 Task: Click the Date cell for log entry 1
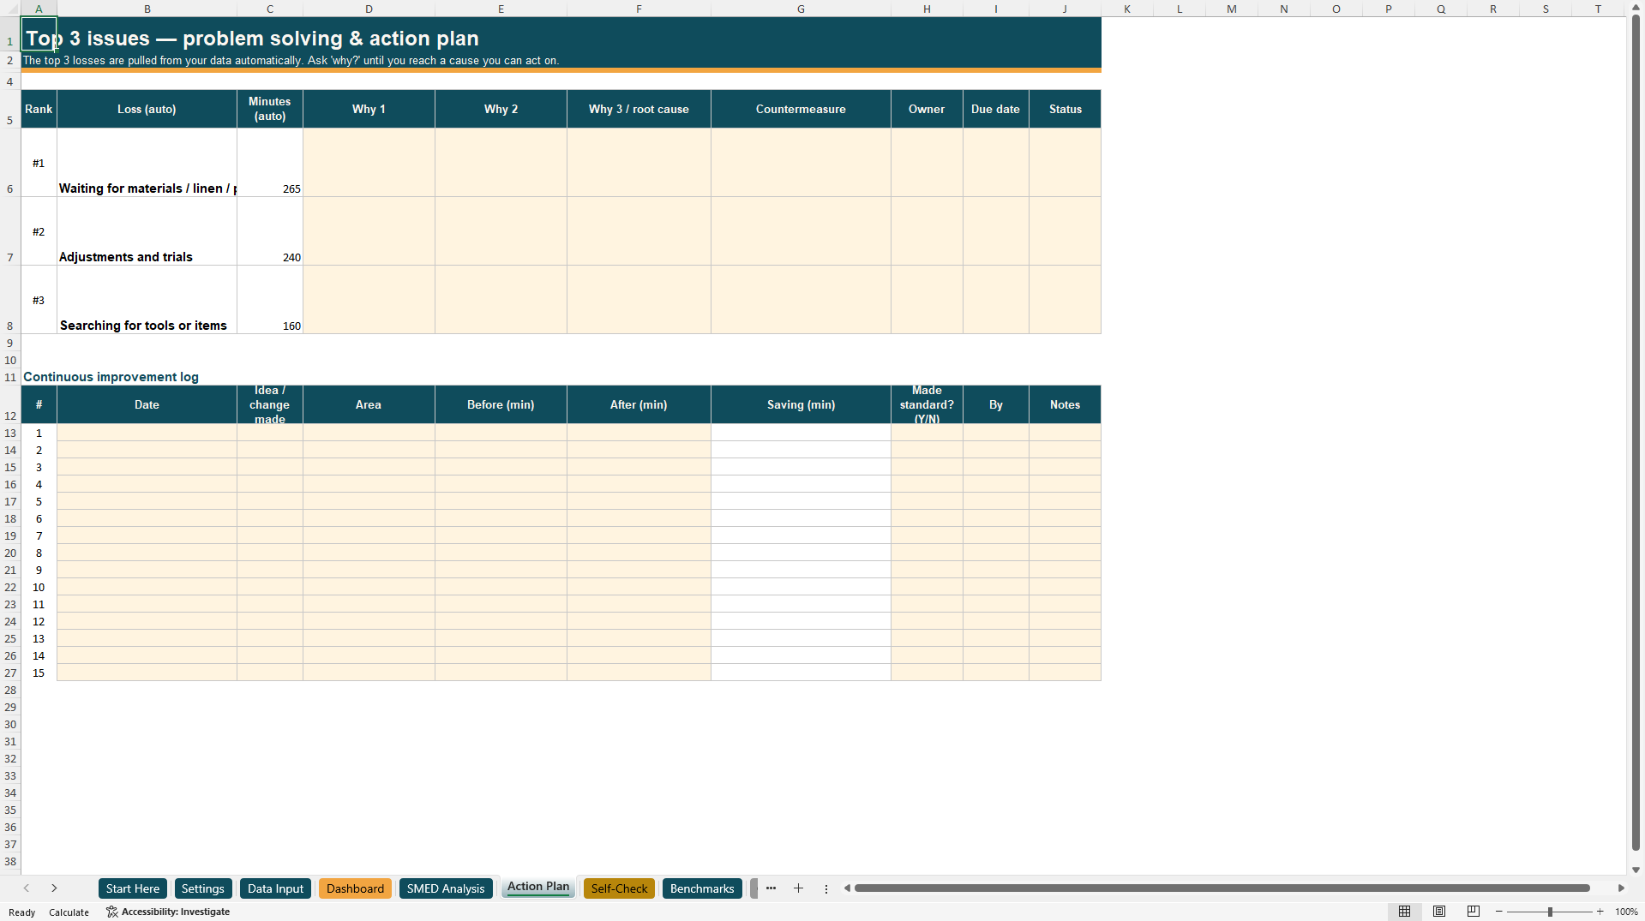[x=147, y=433]
